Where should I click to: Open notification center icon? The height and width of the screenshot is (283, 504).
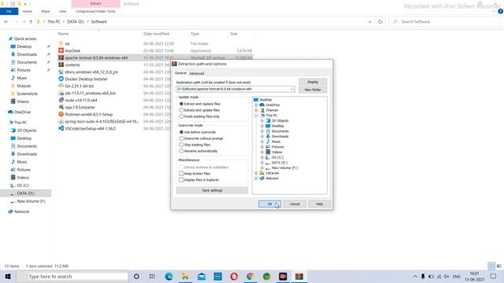tap(494, 277)
